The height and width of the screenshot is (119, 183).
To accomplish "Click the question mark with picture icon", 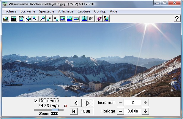I will 106,19.
